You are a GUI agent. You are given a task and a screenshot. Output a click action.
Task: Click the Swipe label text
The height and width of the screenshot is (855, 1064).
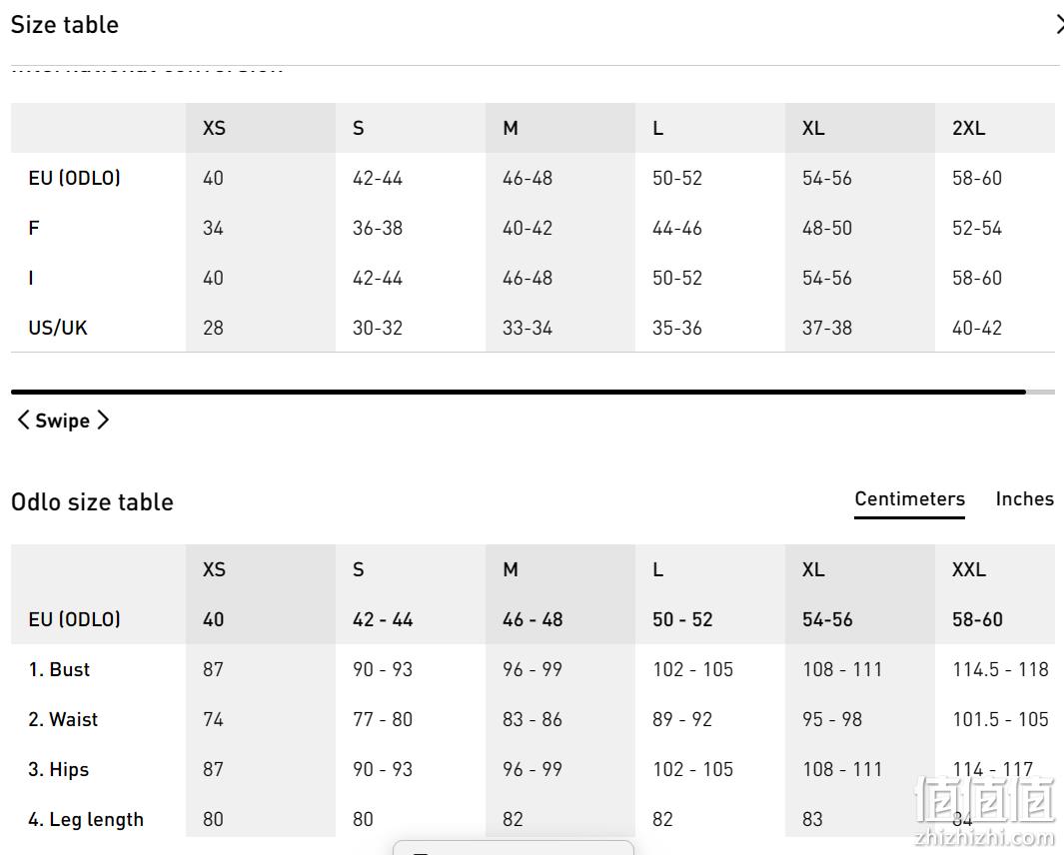click(62, 421)
